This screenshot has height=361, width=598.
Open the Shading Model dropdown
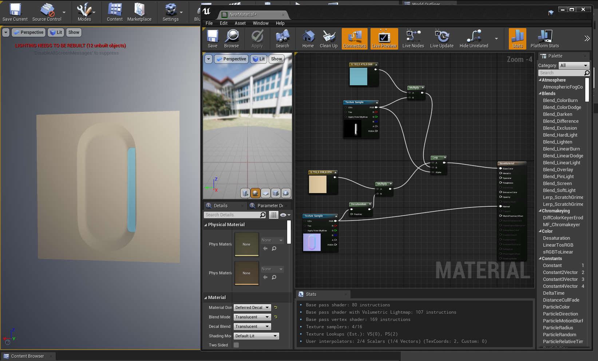256,336
